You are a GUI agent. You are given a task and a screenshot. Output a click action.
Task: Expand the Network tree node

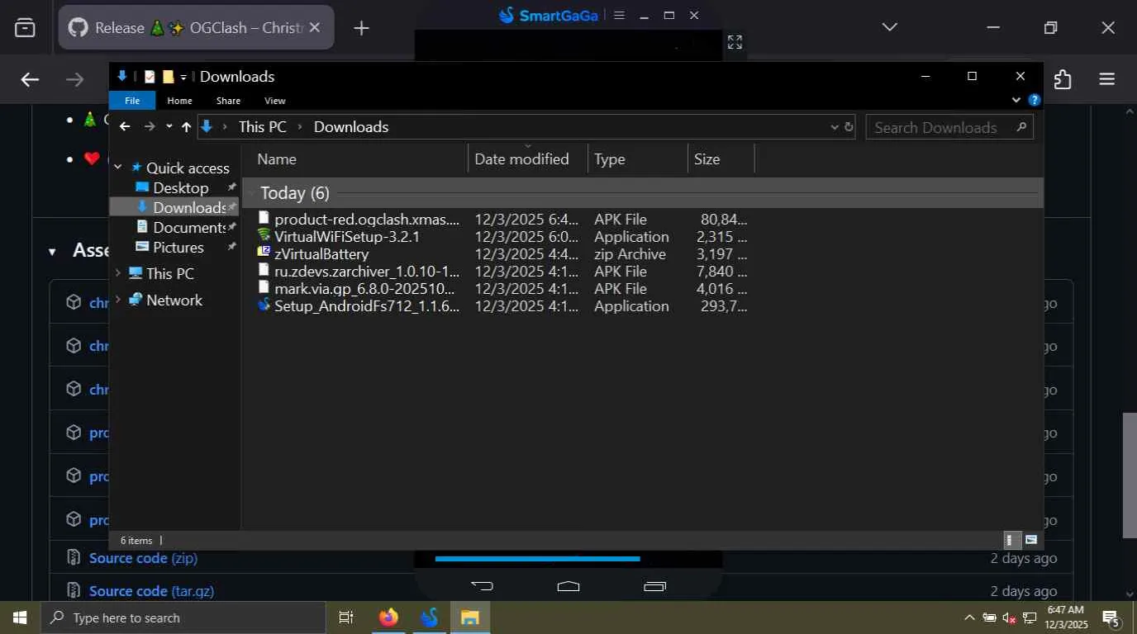coord(117,300)
